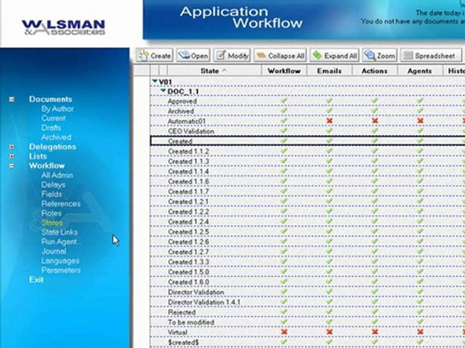Click Virtual Actions red cross
The image size is (465, 348).
point(374,332)
